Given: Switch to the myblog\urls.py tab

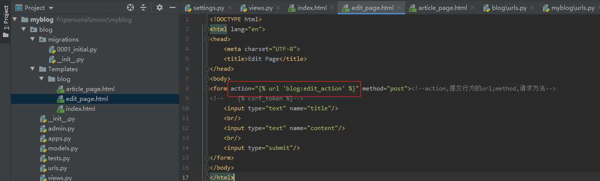Looking at the screenshot, I should tap(570, 8).
